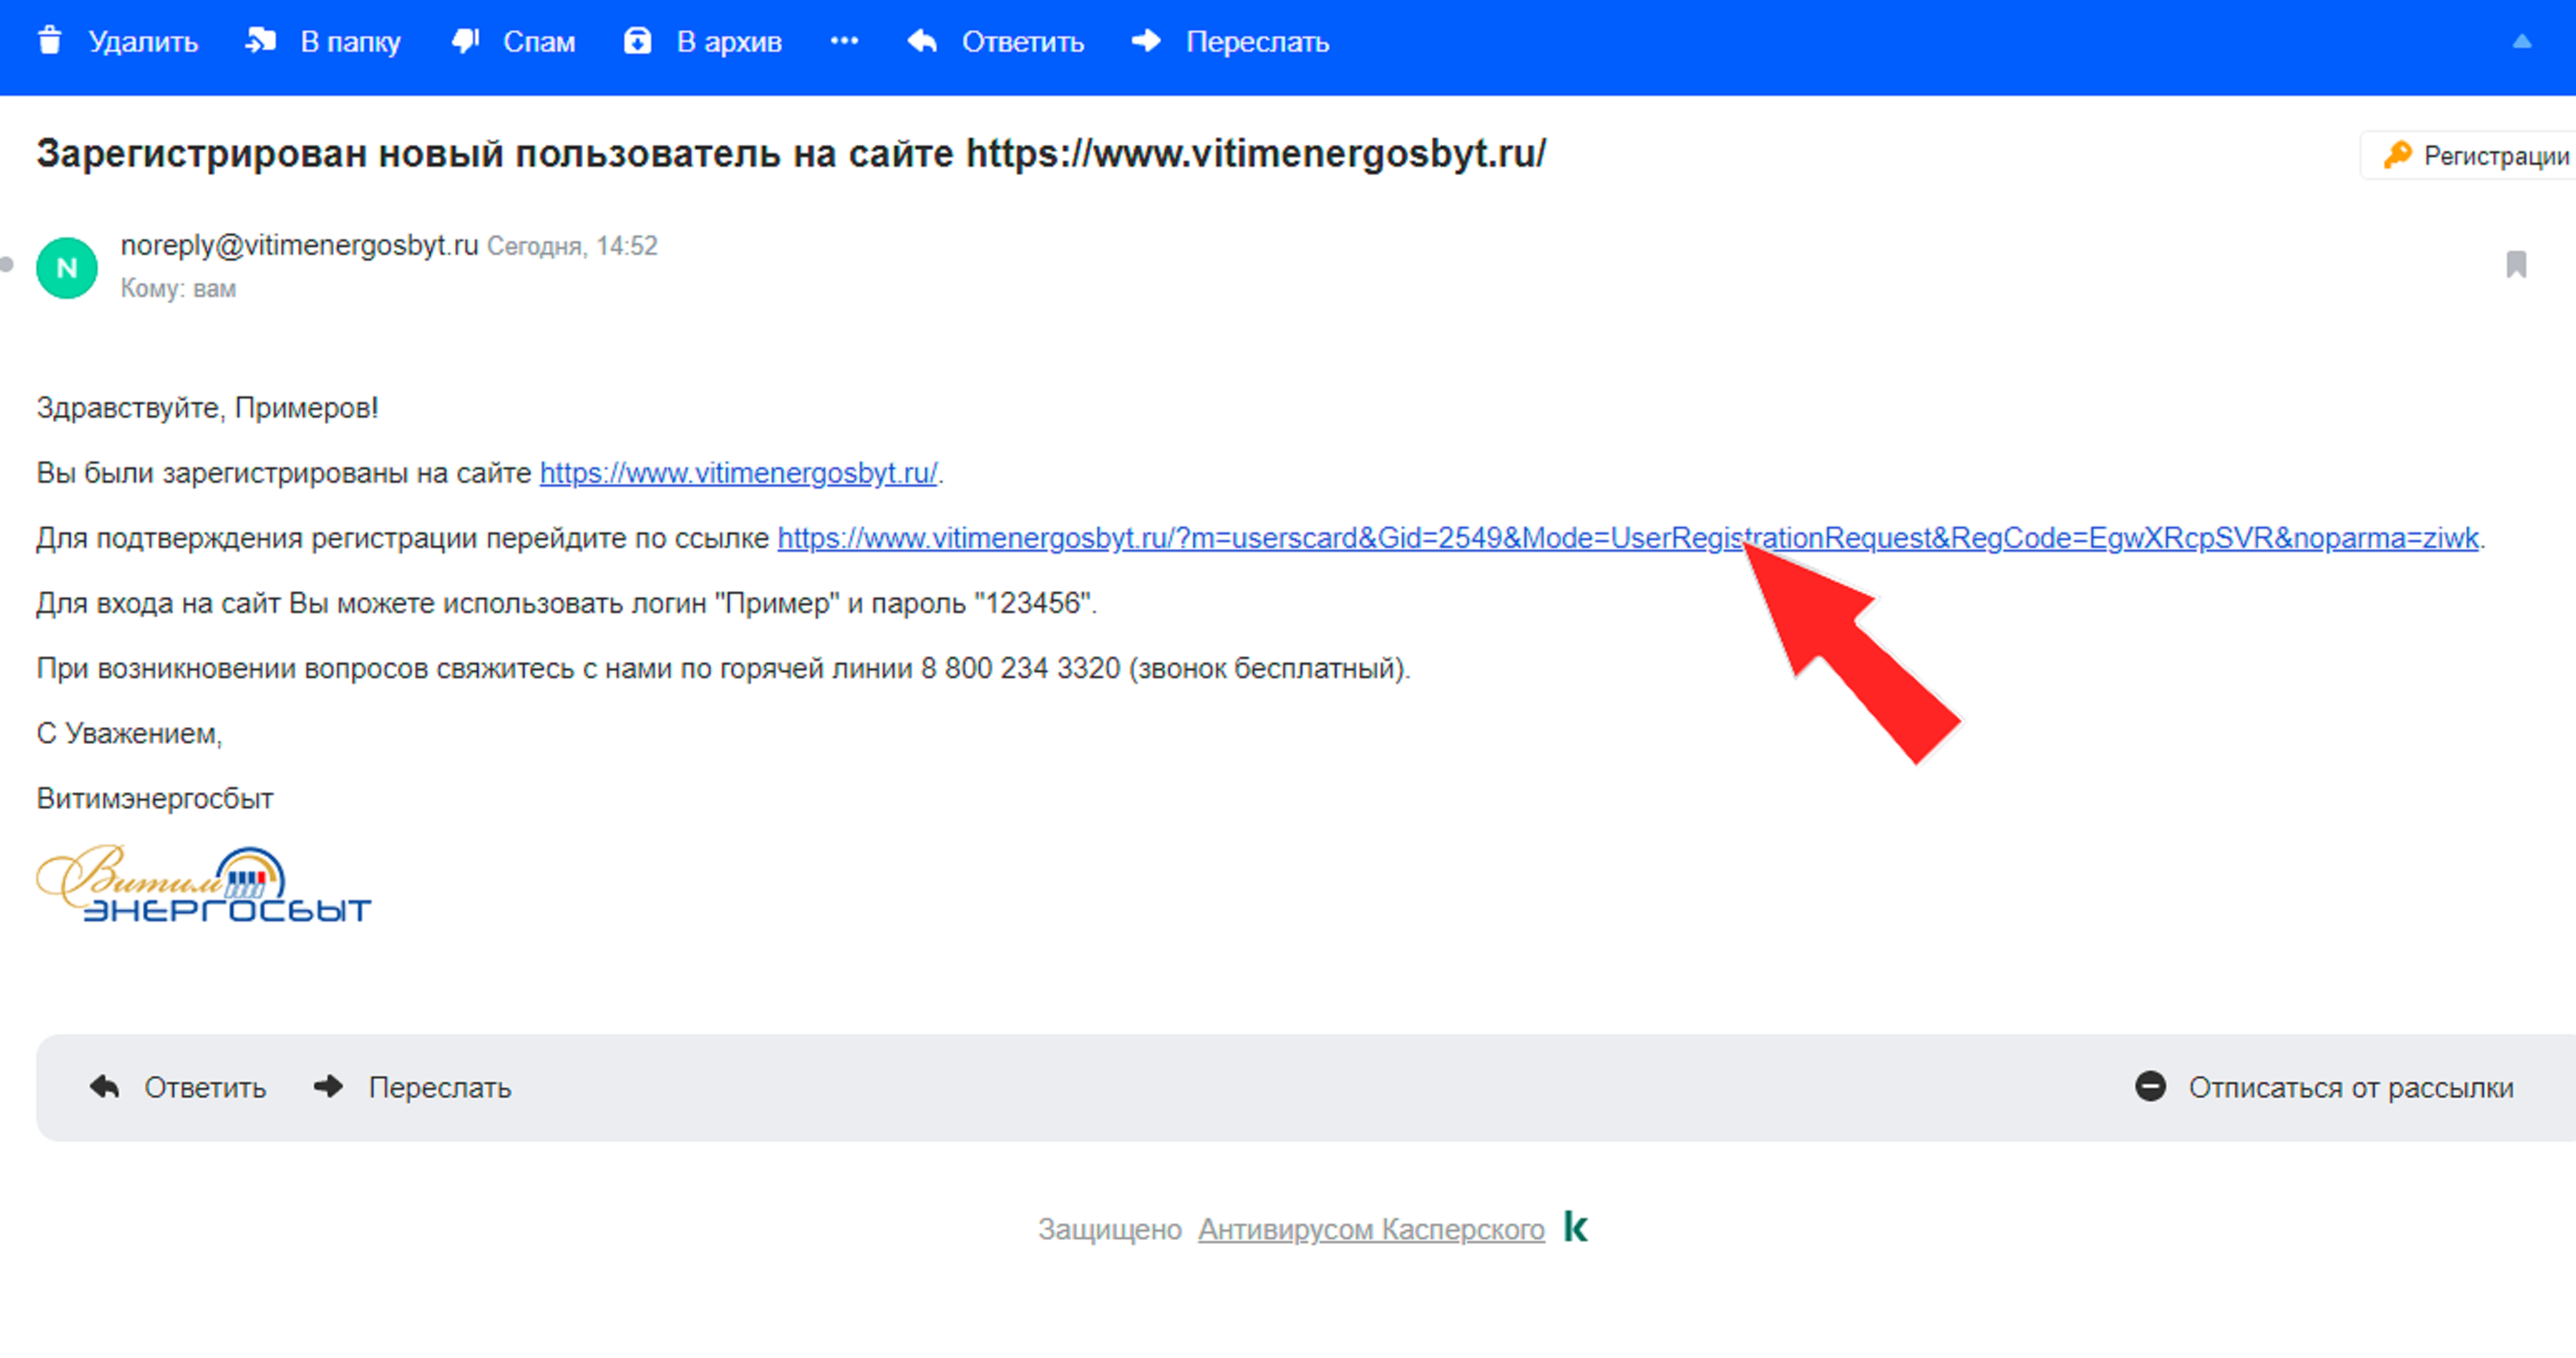The image size is (2576, 1358).
Task: Open the registration confirmation link with RegCode
Action: pyautogui.click(x=1628, y=538)
